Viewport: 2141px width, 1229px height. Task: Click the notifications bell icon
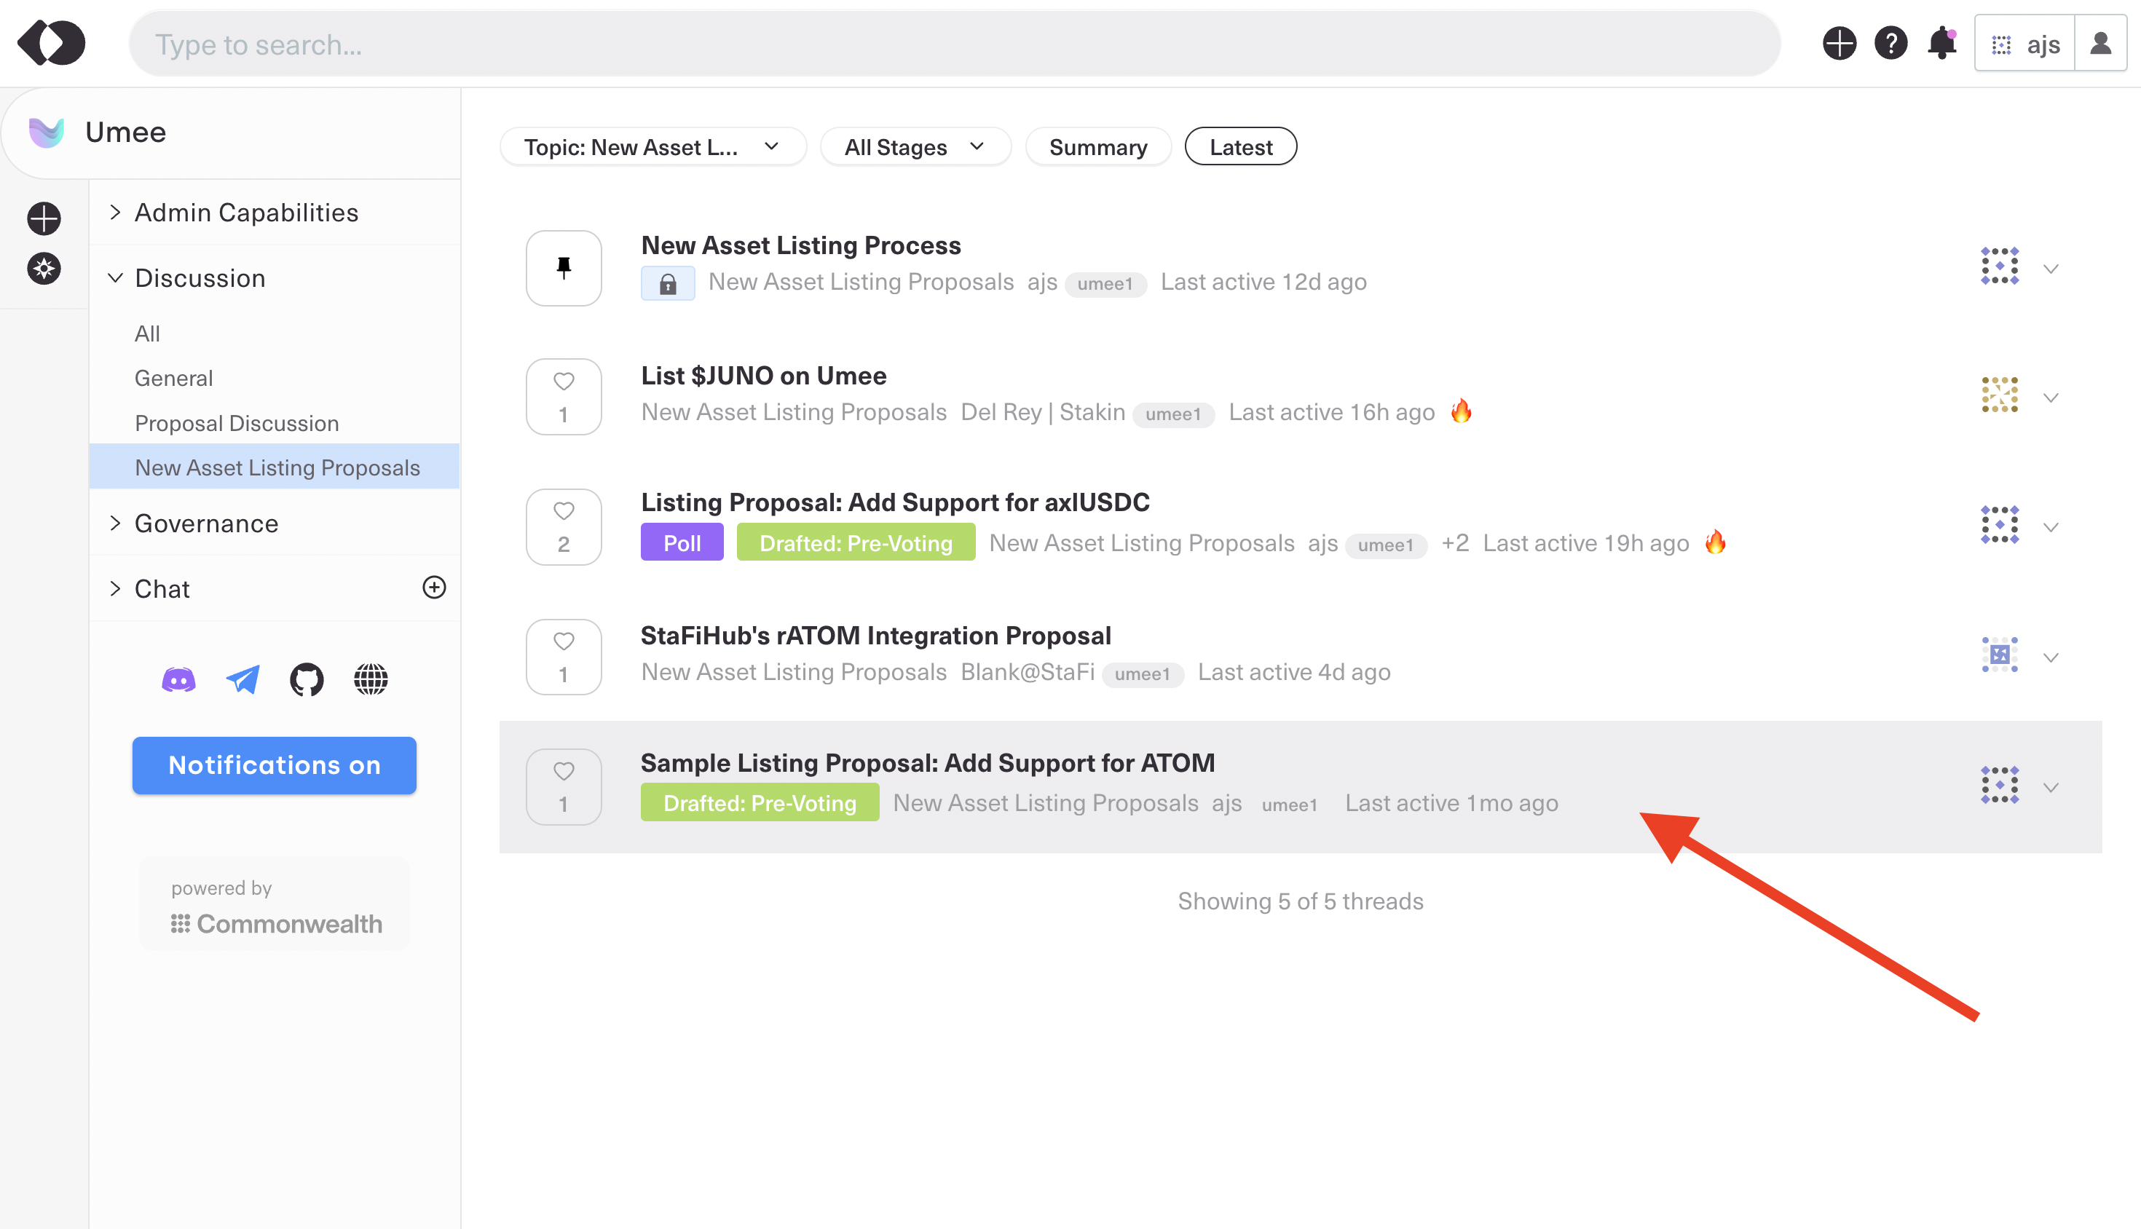(1941, 43)
